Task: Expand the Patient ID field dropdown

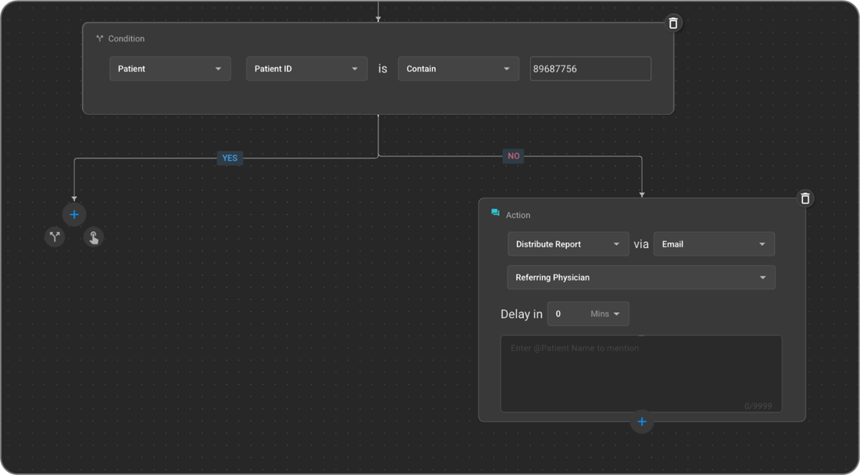Action: pyautogui.click(x=306, y=69)
